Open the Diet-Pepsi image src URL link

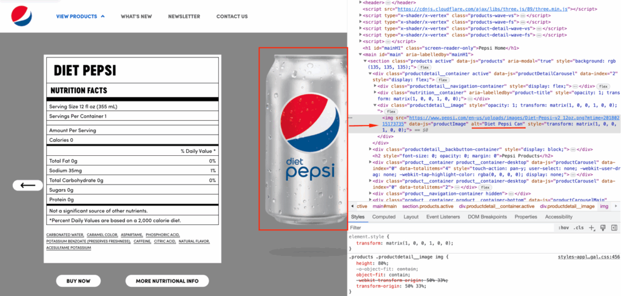pyautogui.click(x=500, y=121)
